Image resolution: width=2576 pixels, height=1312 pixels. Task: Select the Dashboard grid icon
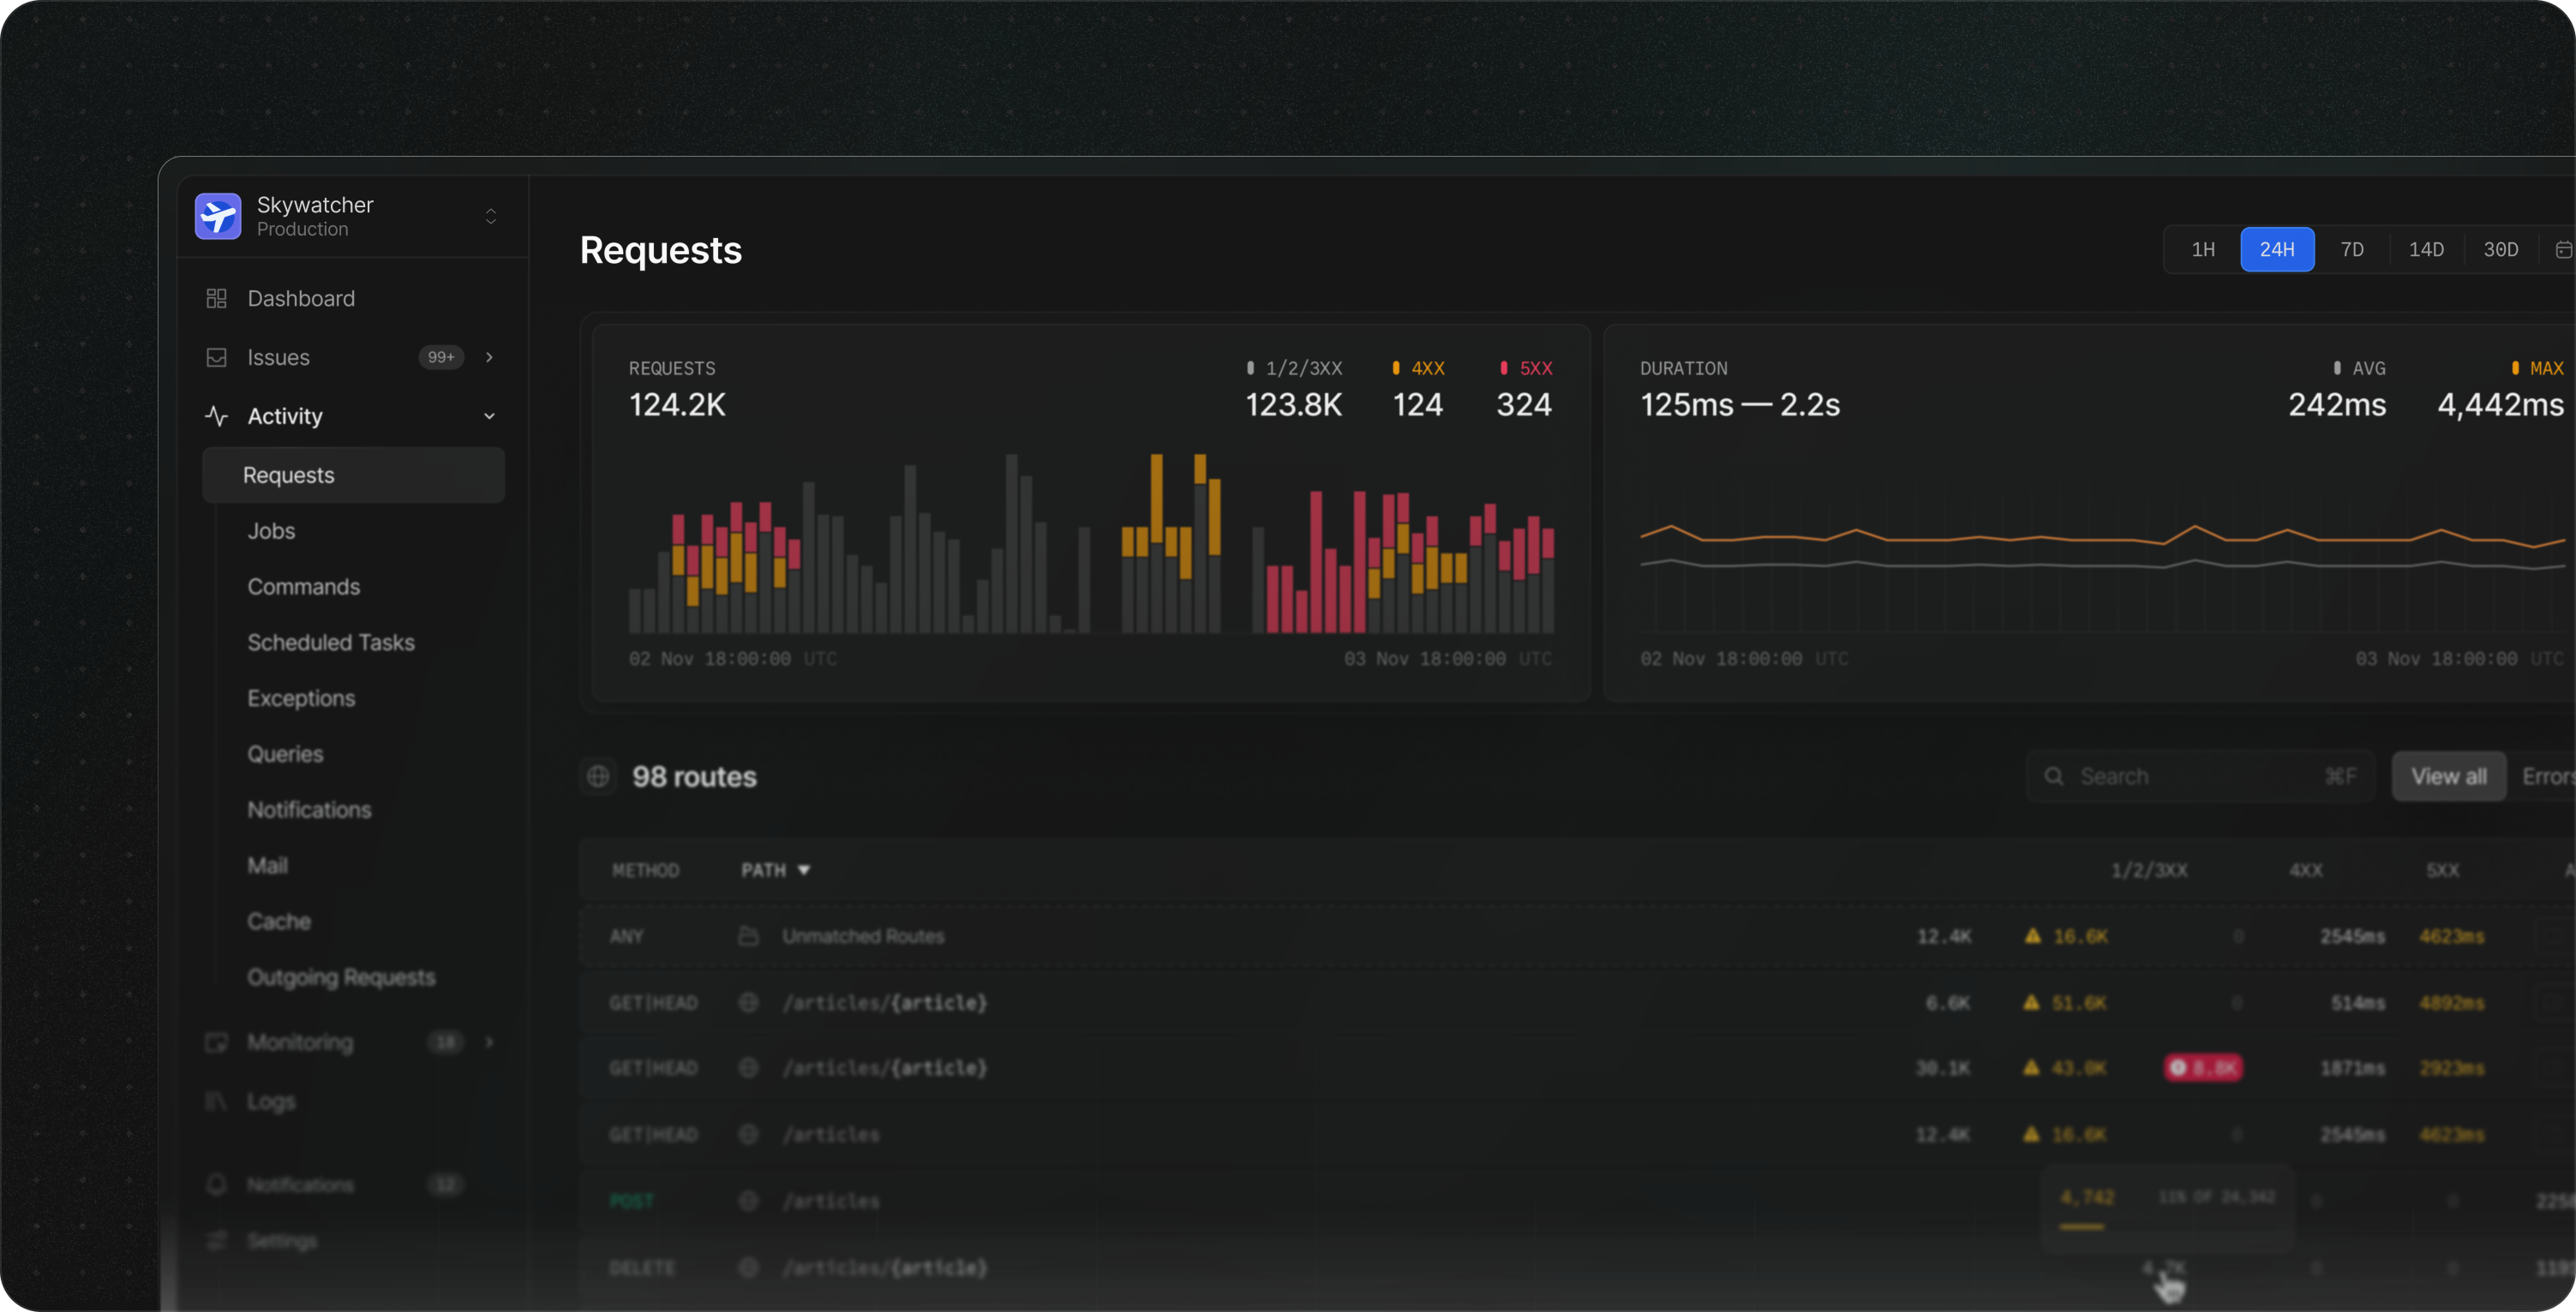[217, 298]
